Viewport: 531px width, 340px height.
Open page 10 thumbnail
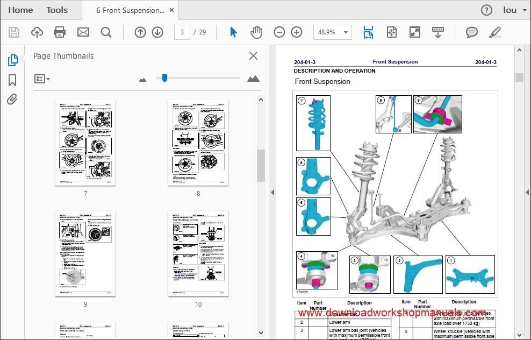[x=198, y=253]
